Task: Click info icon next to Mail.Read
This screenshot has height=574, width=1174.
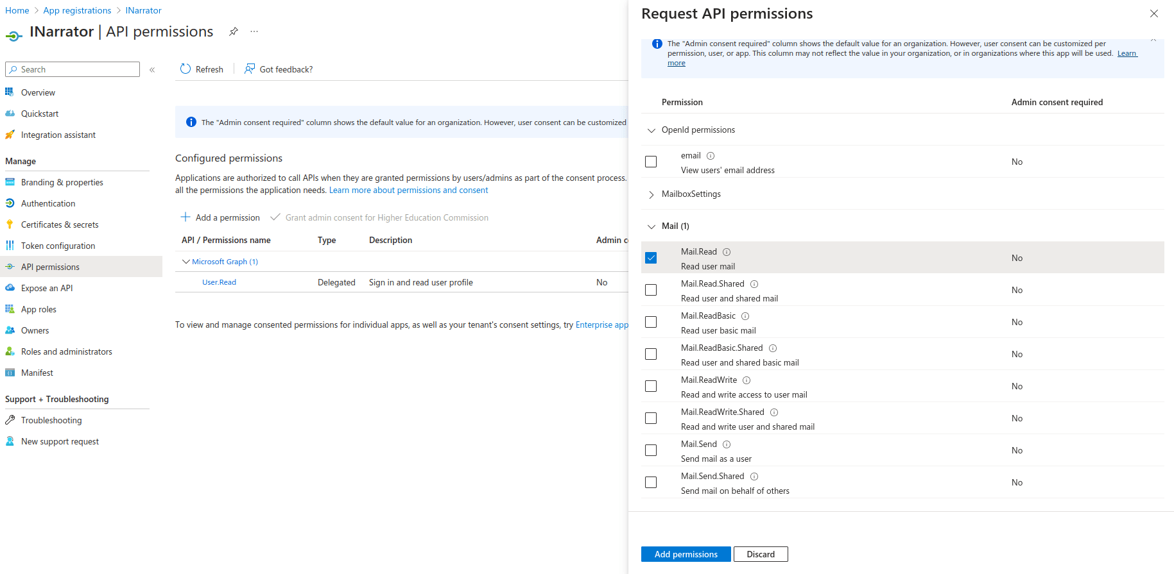Action: click(x=727, y=252)
